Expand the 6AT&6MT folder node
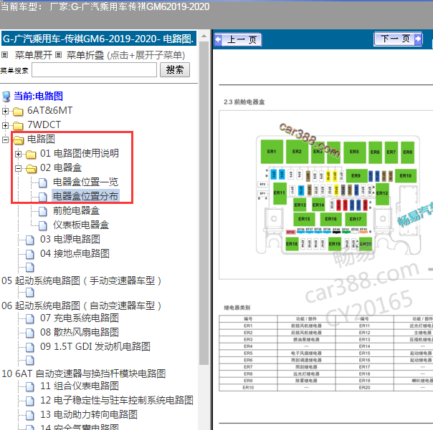 coord(5,111)
